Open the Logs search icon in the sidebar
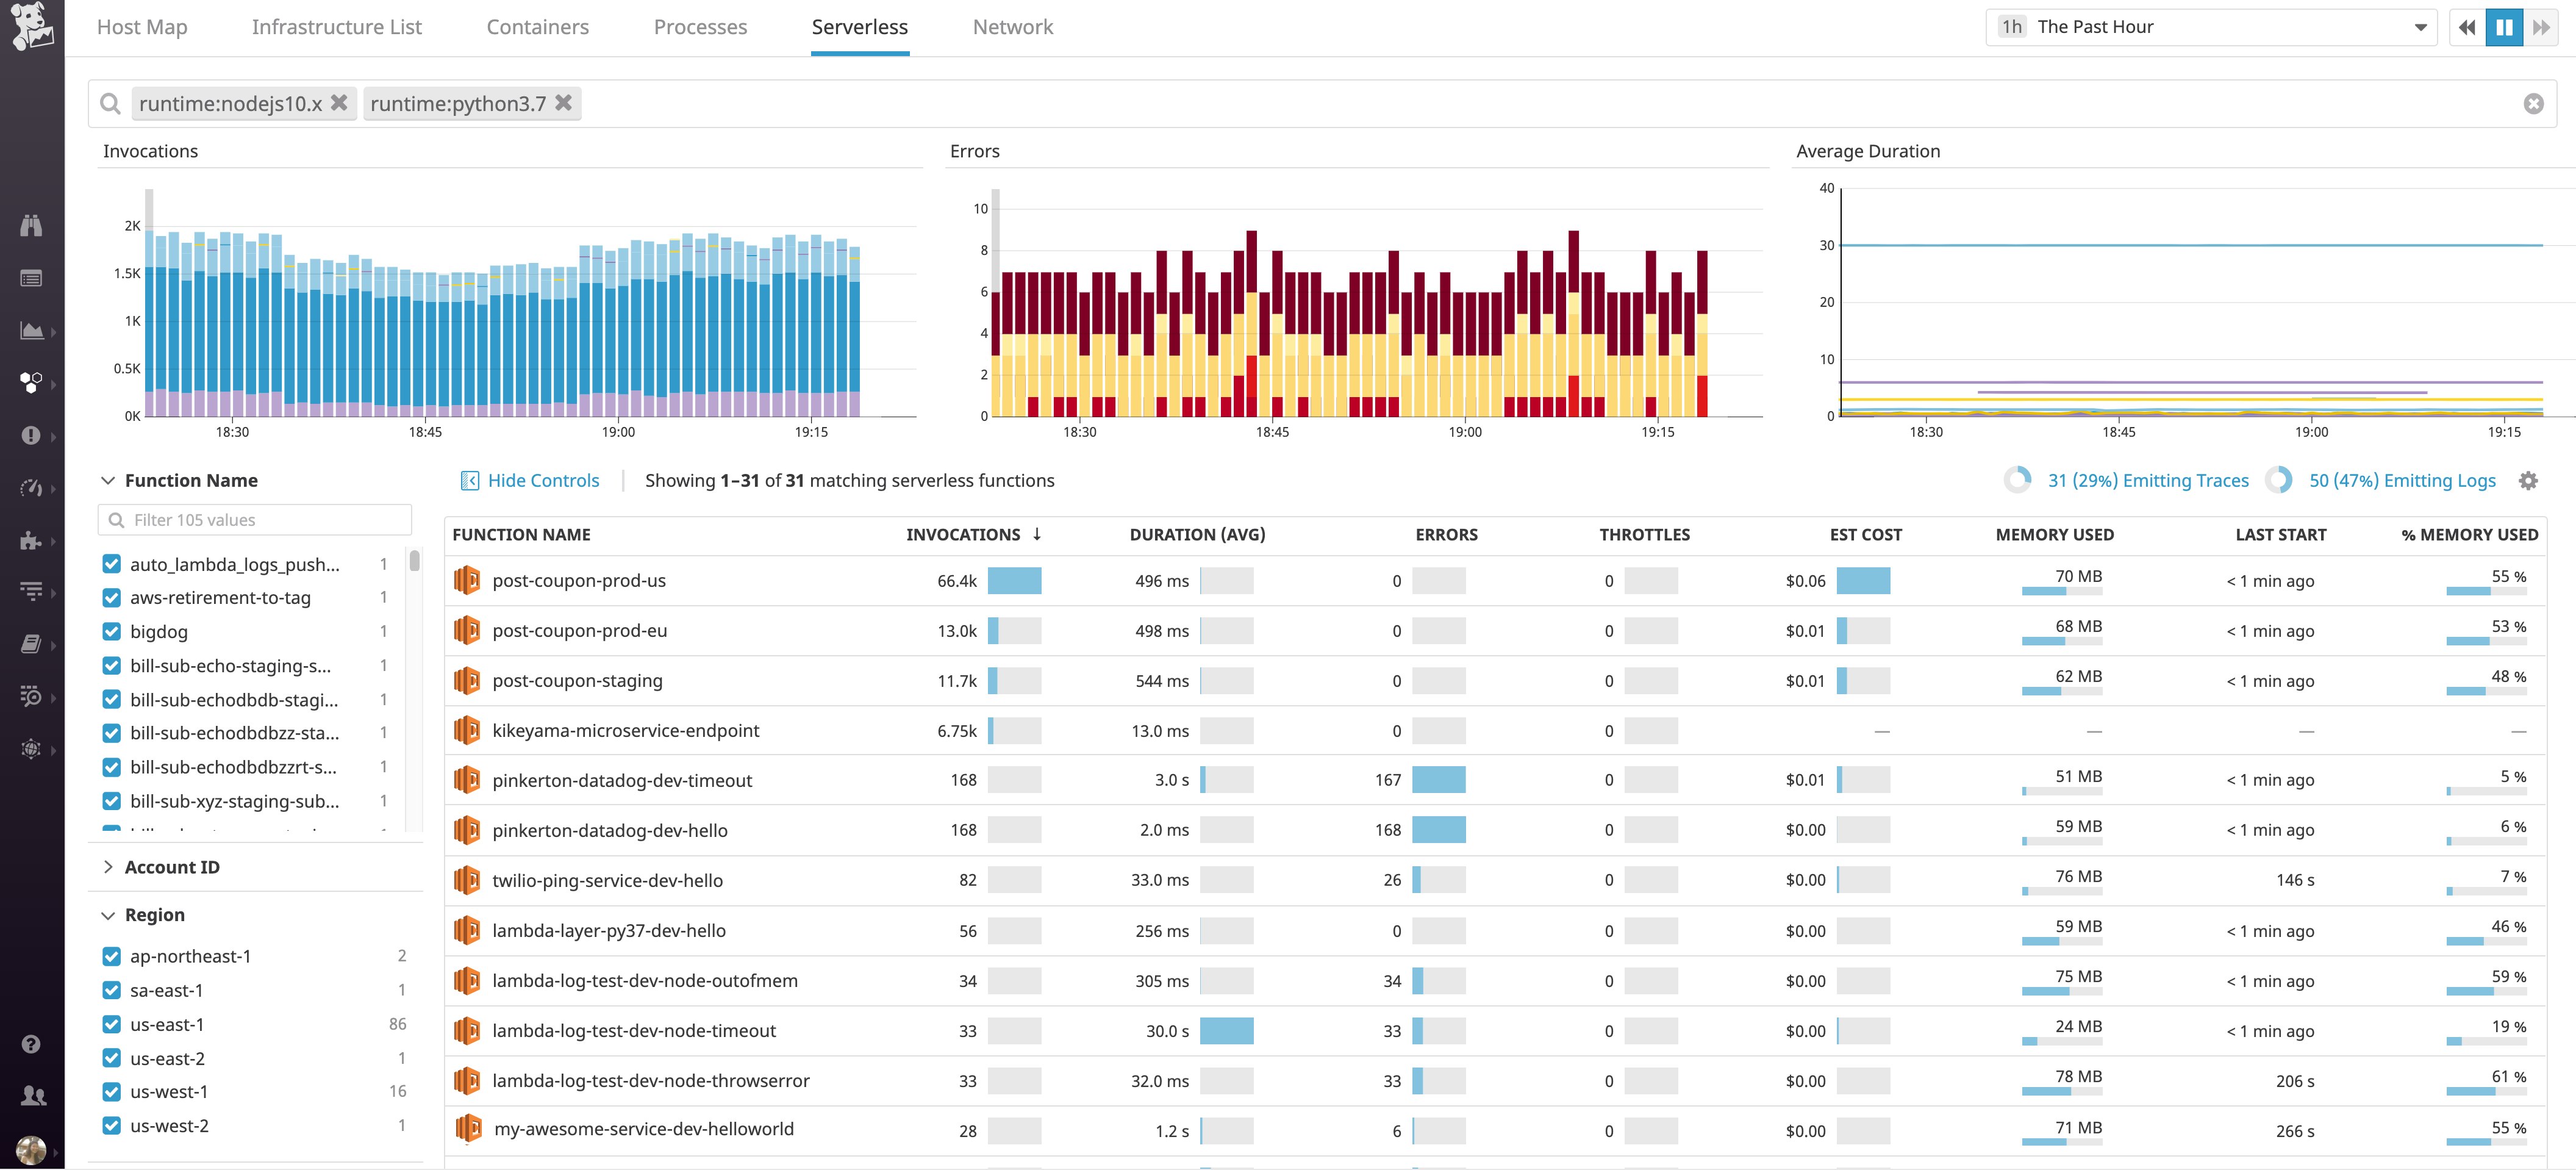2576x1170 pixels. tap(31, 696)
